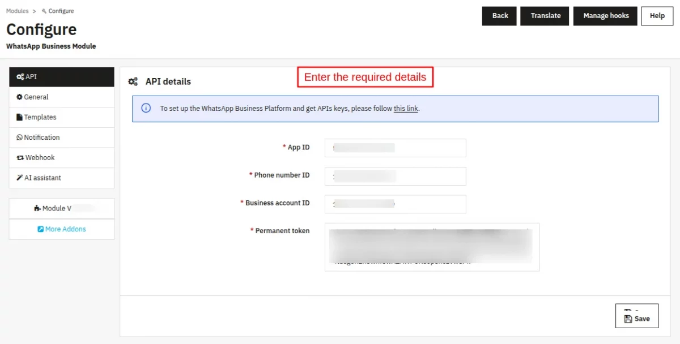Click the Webhook retweet icon
Viewport: 680px width, 344px height.
pos(20,158)
